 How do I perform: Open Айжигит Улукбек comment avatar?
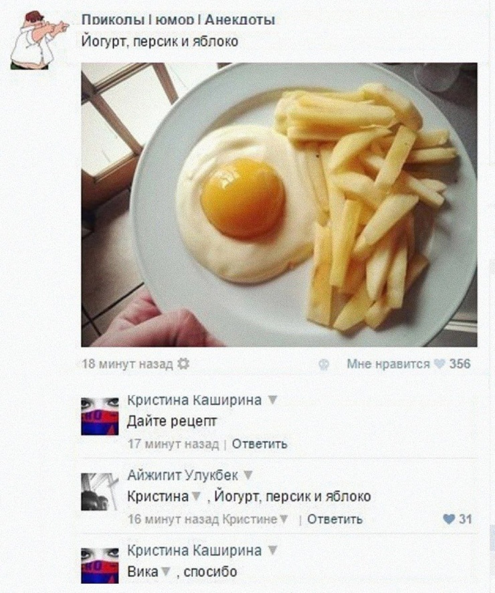point(100,492)
